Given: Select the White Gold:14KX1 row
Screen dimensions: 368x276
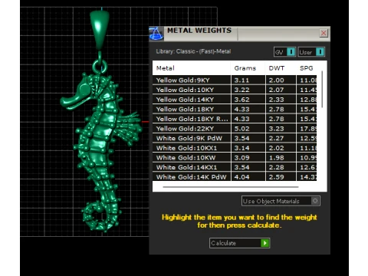Looking at the screenshot, I should pos(235,167).
